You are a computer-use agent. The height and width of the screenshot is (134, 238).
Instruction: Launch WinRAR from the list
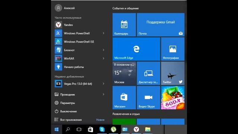click(x=80, y=58)
